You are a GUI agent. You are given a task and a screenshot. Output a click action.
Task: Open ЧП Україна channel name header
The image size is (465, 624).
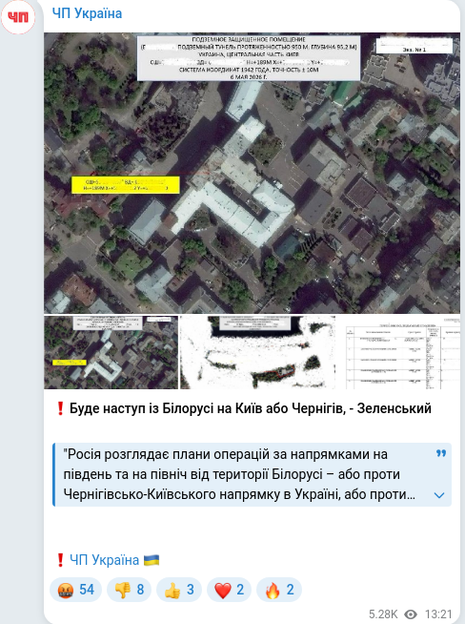coord(87,13)
